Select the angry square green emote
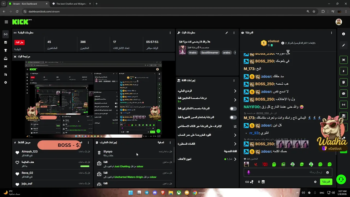This screenshot has width=350, height=197. (x=283, y=164)
